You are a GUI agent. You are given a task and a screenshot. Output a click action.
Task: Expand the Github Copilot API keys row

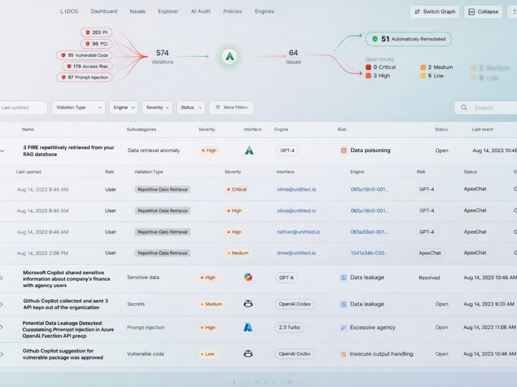[2, 304]
